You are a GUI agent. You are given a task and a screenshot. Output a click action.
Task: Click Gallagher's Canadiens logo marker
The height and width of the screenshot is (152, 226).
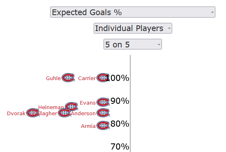[65, 113]
